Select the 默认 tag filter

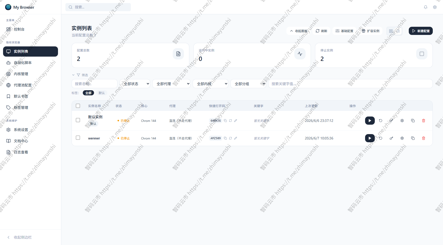pos(102,93)
